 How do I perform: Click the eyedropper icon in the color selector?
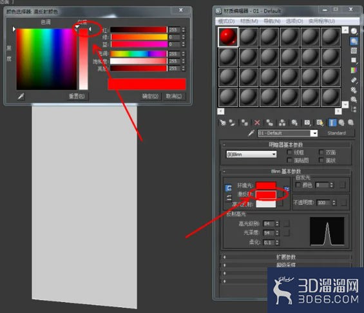point(21,96)
